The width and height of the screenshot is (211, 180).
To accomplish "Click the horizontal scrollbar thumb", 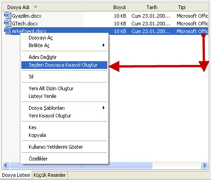I will point(81,165).
